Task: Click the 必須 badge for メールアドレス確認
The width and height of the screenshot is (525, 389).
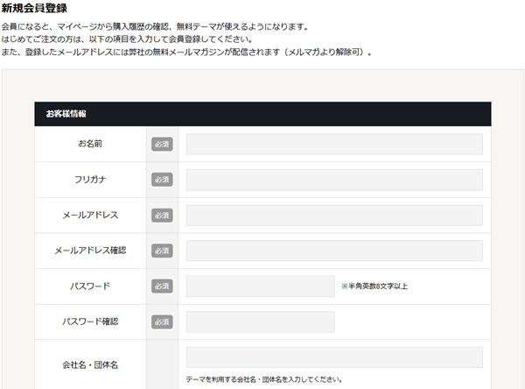Action: (x=162, y=251)
